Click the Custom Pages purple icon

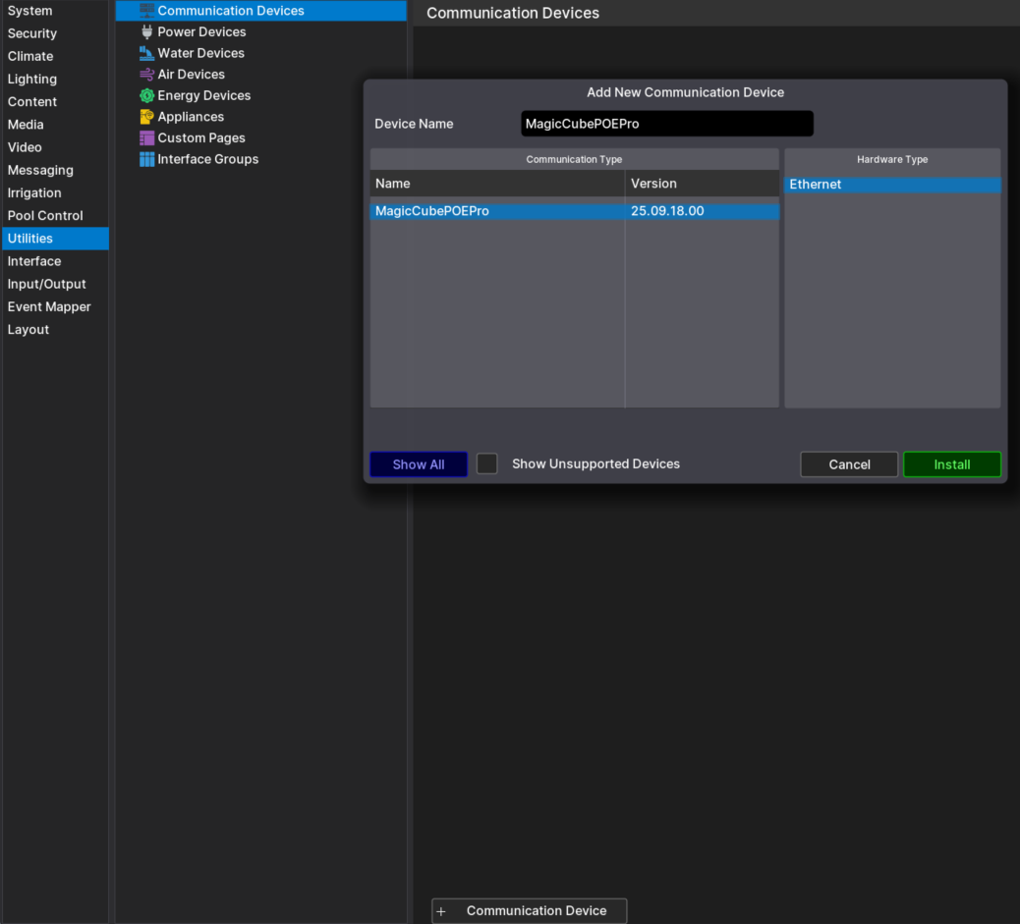pos(146,138)
